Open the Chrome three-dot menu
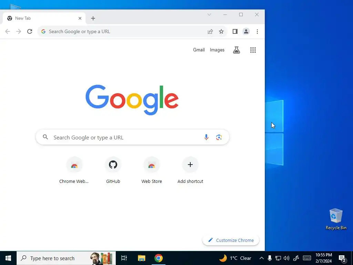The width and height of the screenshot is (353, 265). (257, 31)
